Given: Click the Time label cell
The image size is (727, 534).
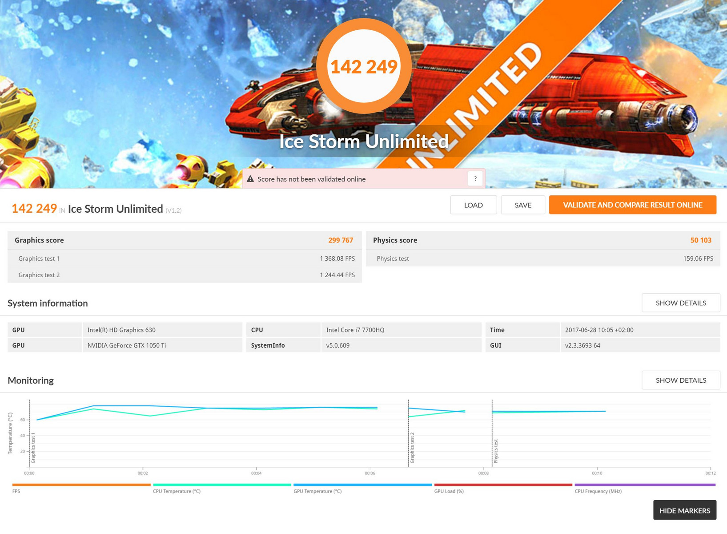Looking at the screenshot, I should tap(522, 330).
